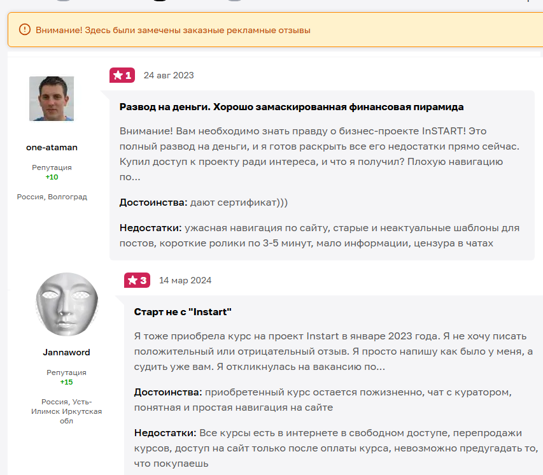Click the date 14 мар 2024

(x=185, y=280)
